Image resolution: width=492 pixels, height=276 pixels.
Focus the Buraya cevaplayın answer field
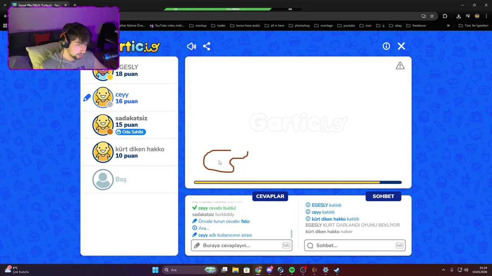click(x=242, y=245)
